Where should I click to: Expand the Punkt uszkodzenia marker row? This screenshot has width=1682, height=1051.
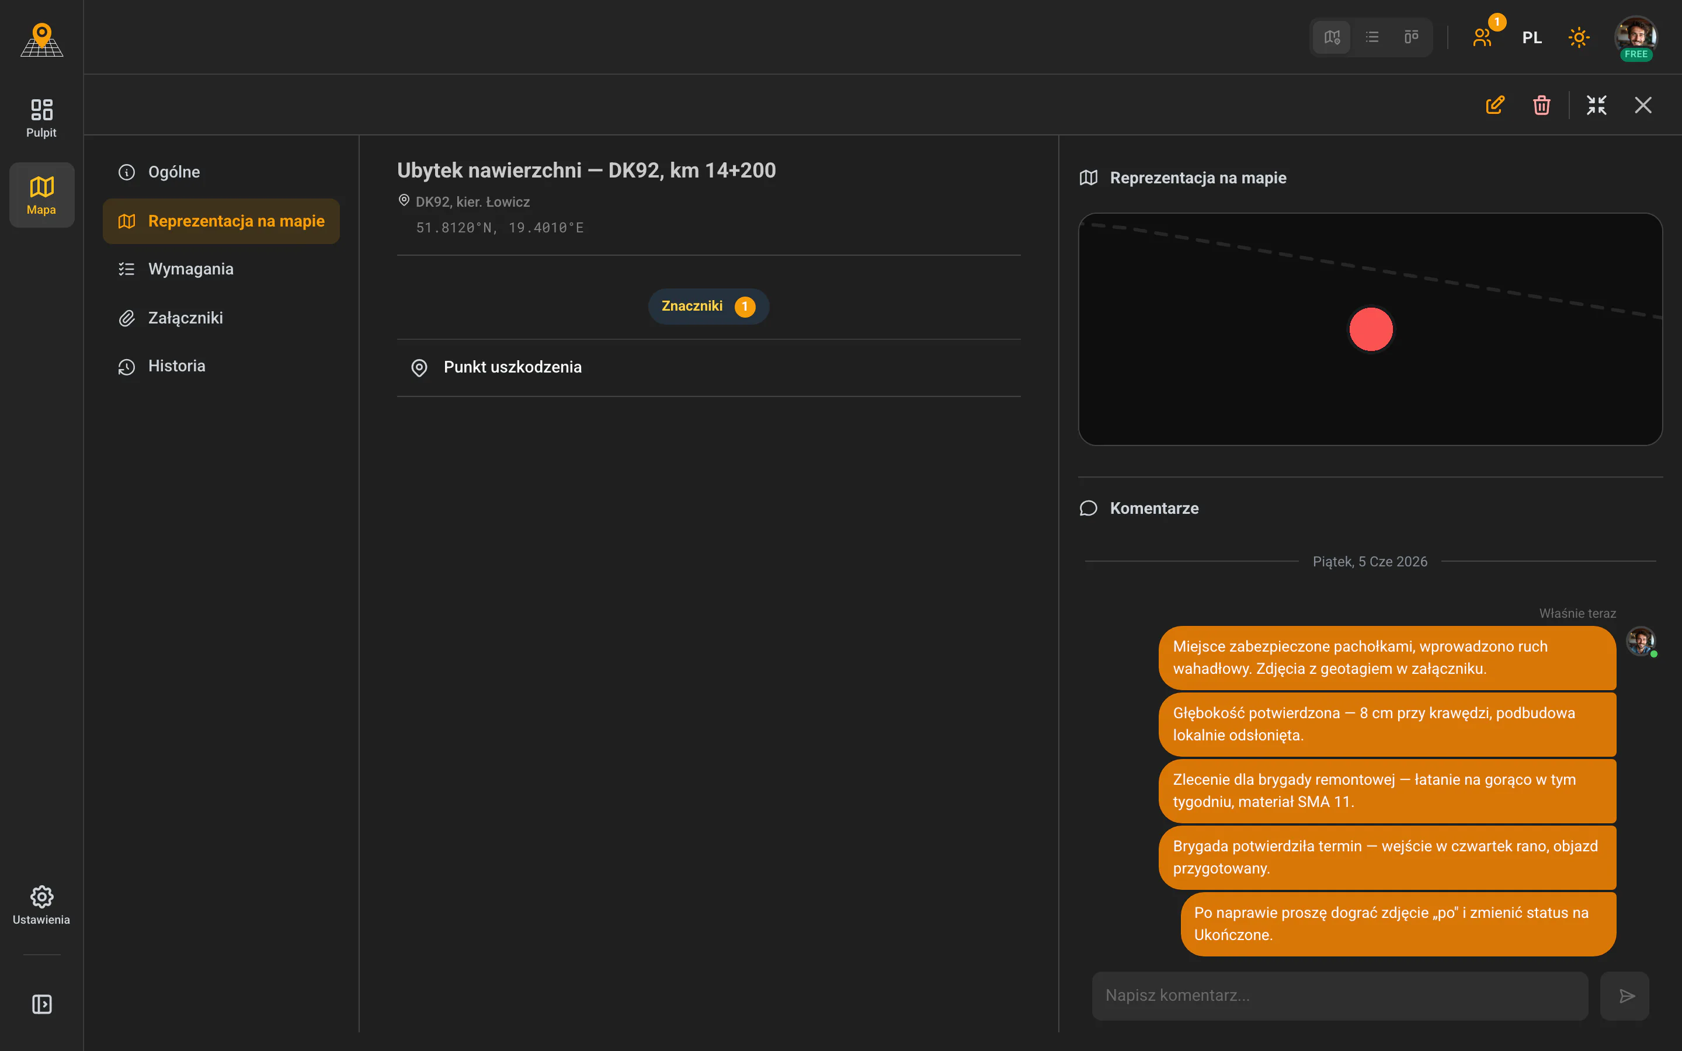(708, 368)
